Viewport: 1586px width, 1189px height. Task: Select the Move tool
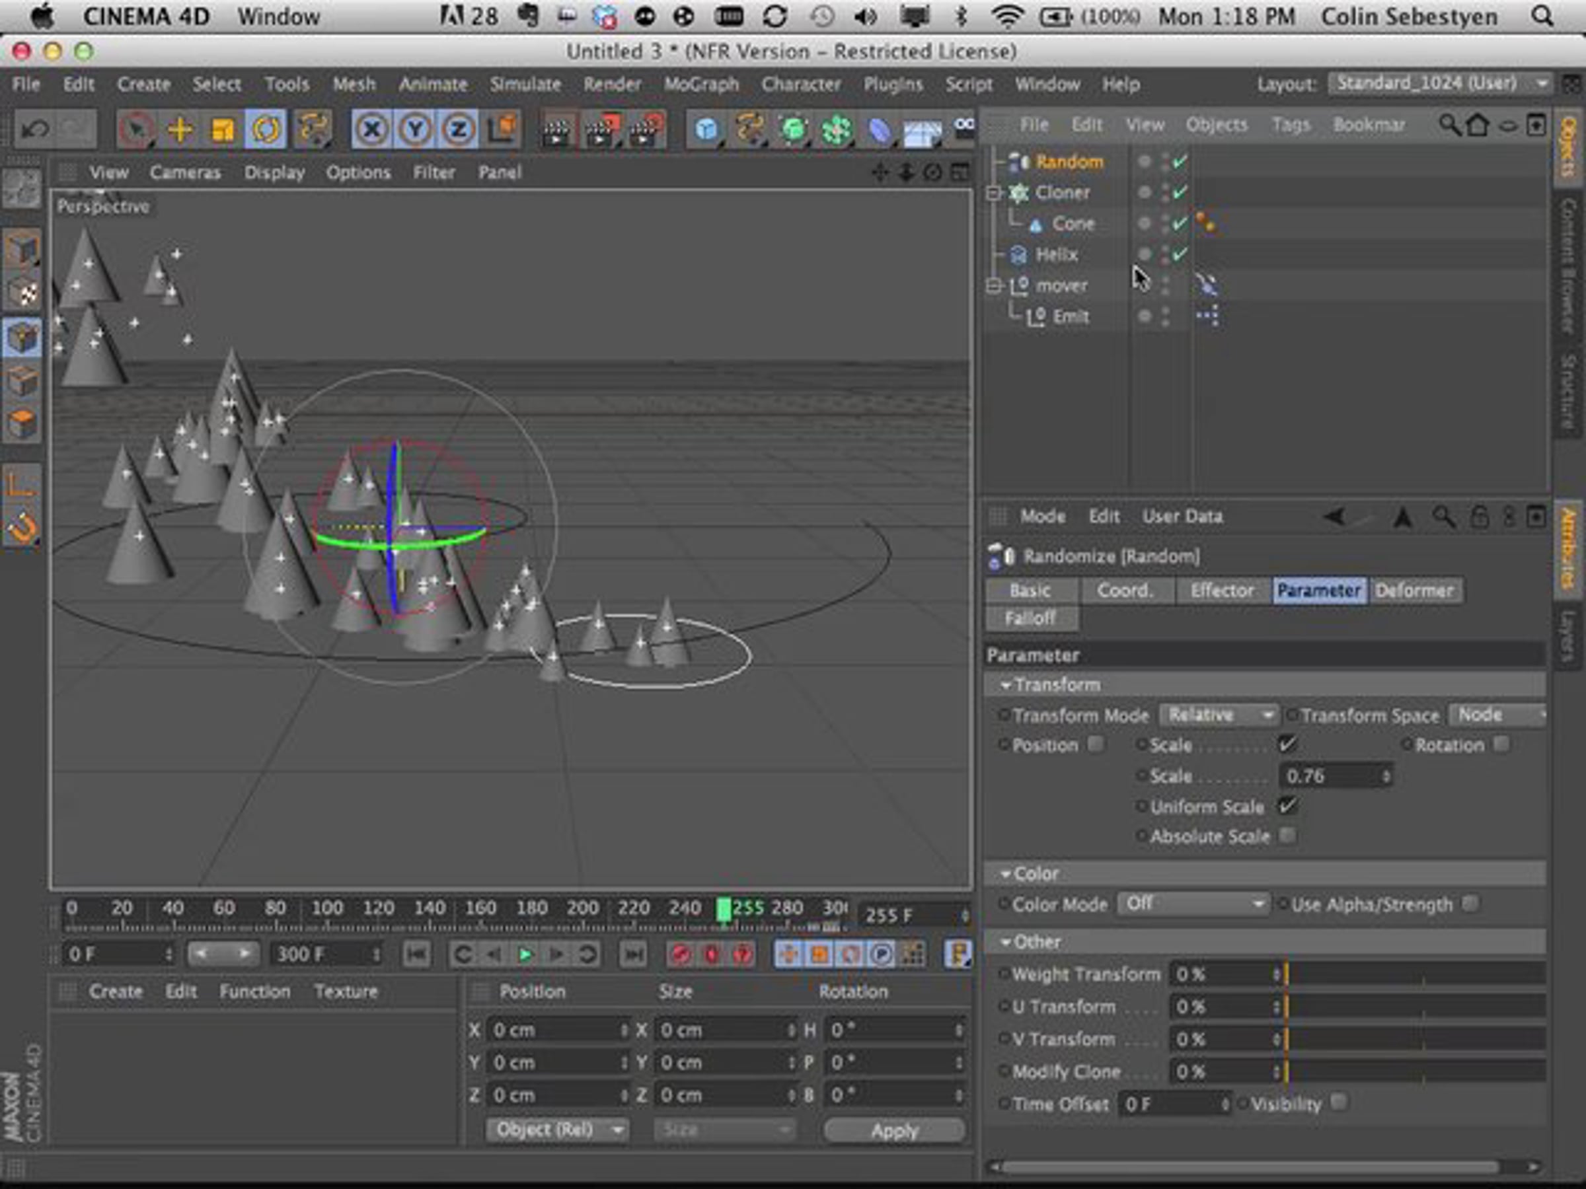pyautogui.click(x=179, y=129)
